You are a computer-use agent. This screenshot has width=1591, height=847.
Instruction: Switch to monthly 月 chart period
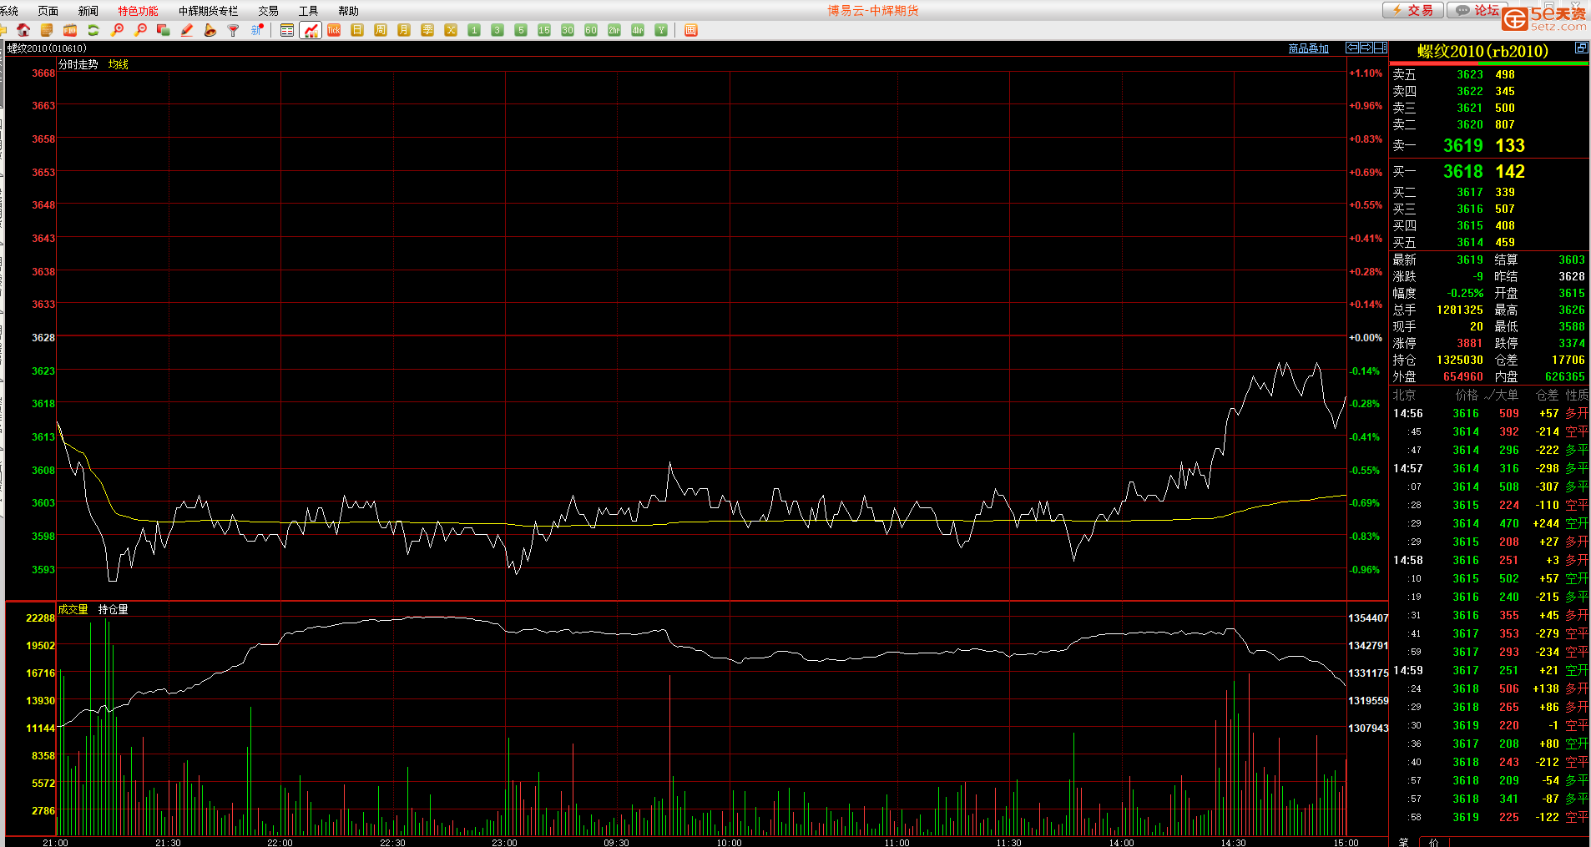point(404,30)
